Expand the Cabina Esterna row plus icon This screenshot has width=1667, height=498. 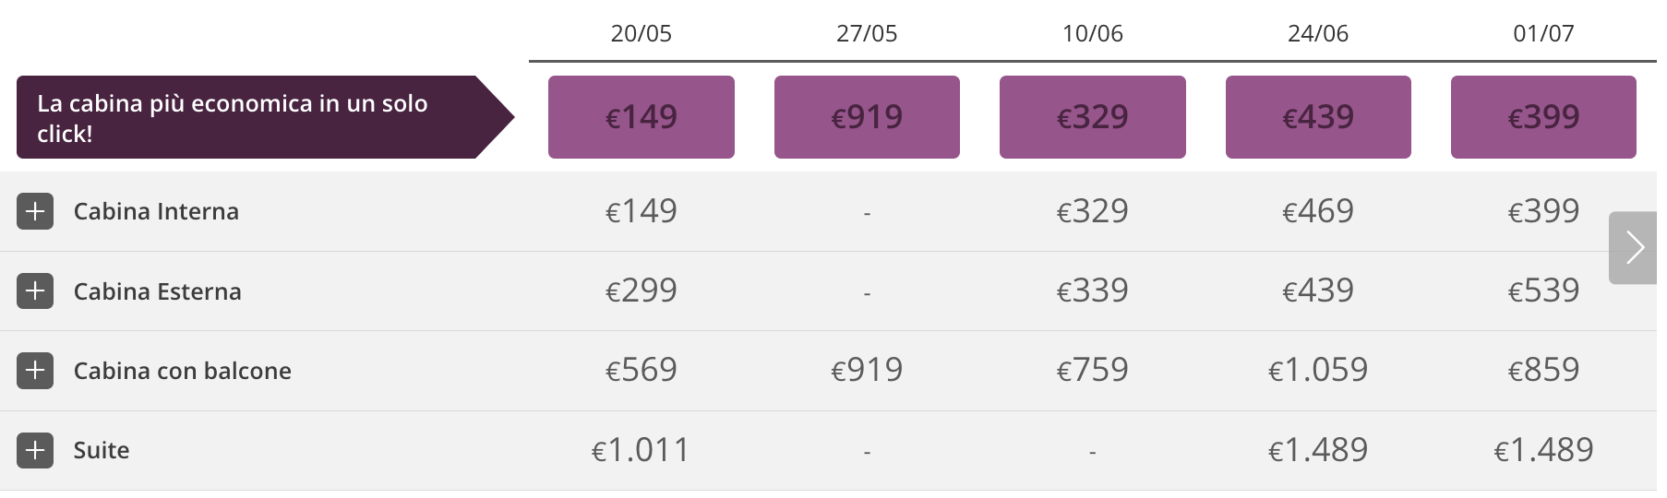35,290
